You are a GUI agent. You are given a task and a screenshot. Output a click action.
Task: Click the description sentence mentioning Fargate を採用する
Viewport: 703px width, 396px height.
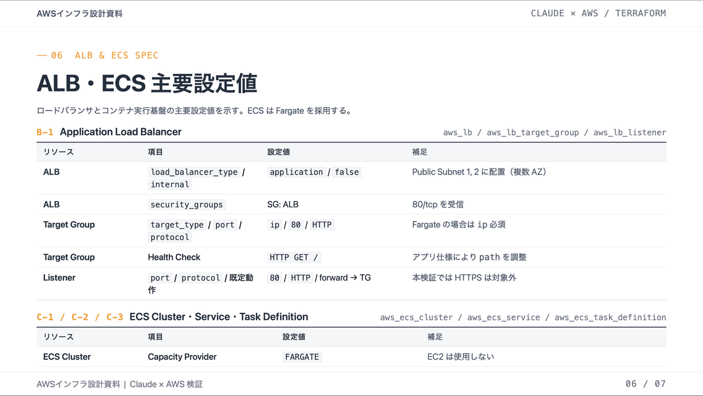click(x=194, y=111)
